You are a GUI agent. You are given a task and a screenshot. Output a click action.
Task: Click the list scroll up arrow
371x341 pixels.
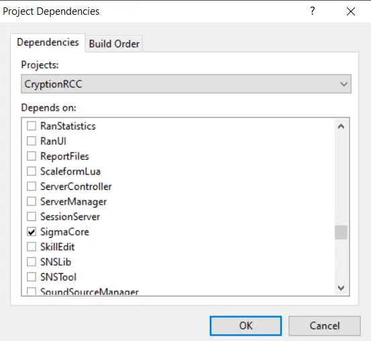pos(341,126)
